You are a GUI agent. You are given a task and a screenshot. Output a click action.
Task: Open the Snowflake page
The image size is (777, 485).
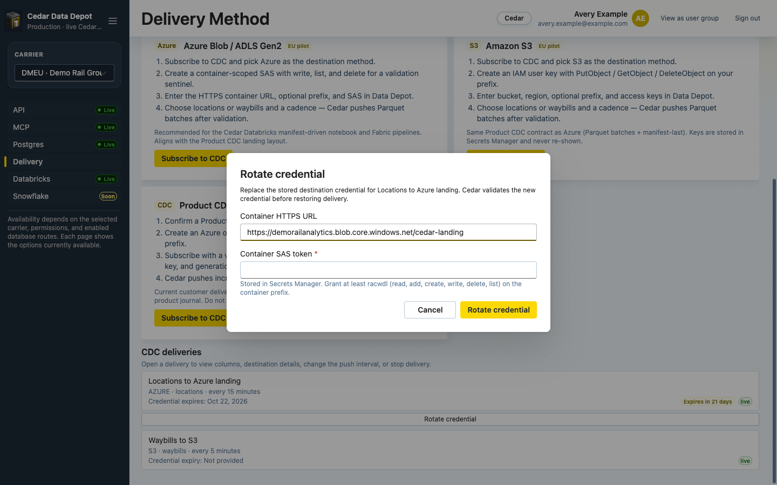[64, 196]
